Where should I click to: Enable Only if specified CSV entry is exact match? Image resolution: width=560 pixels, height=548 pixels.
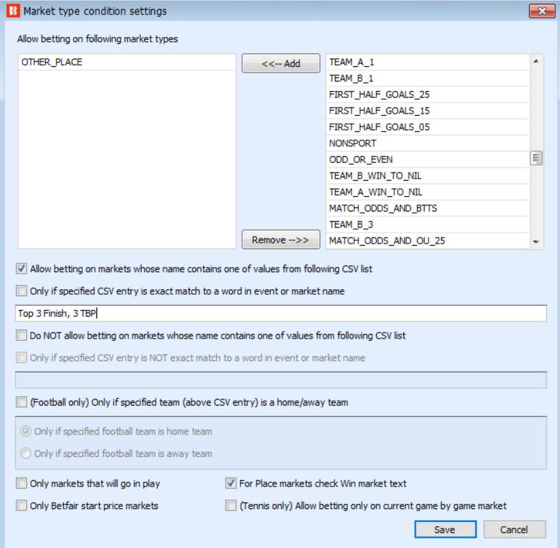21,291
